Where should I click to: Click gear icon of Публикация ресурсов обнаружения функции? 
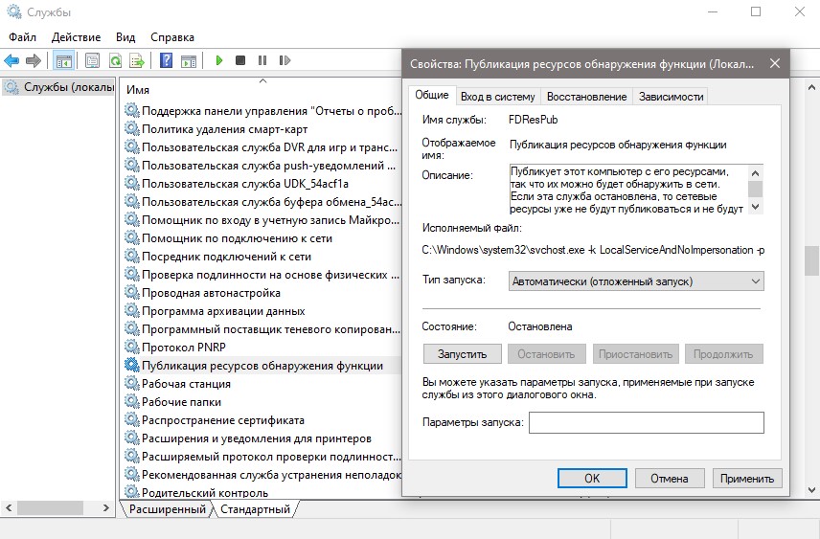pyautogui.click(x=132, y=365)
